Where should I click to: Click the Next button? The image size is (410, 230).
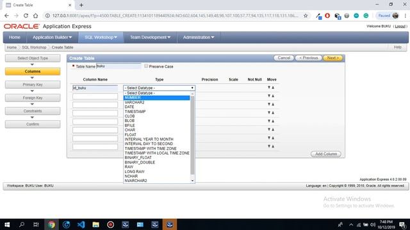[x=332, y=58]
